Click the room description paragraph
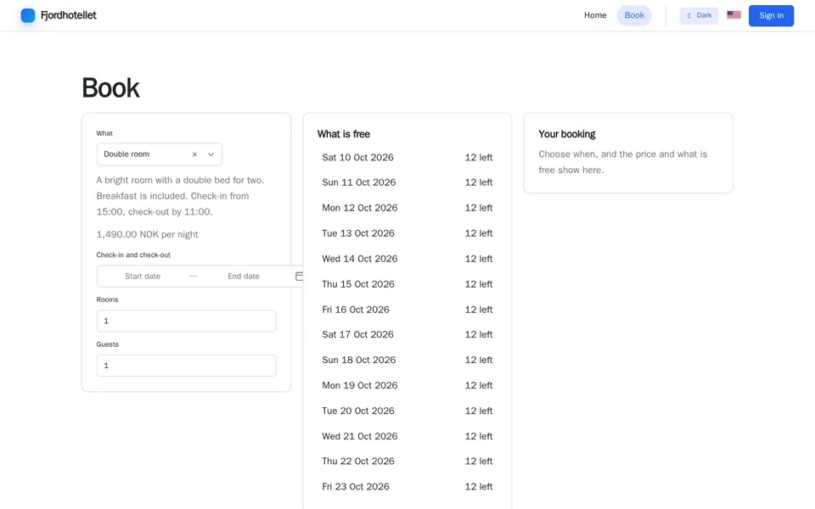Image resolution: width=815 pixels, height=509 pixels. [x=180, y=196]
